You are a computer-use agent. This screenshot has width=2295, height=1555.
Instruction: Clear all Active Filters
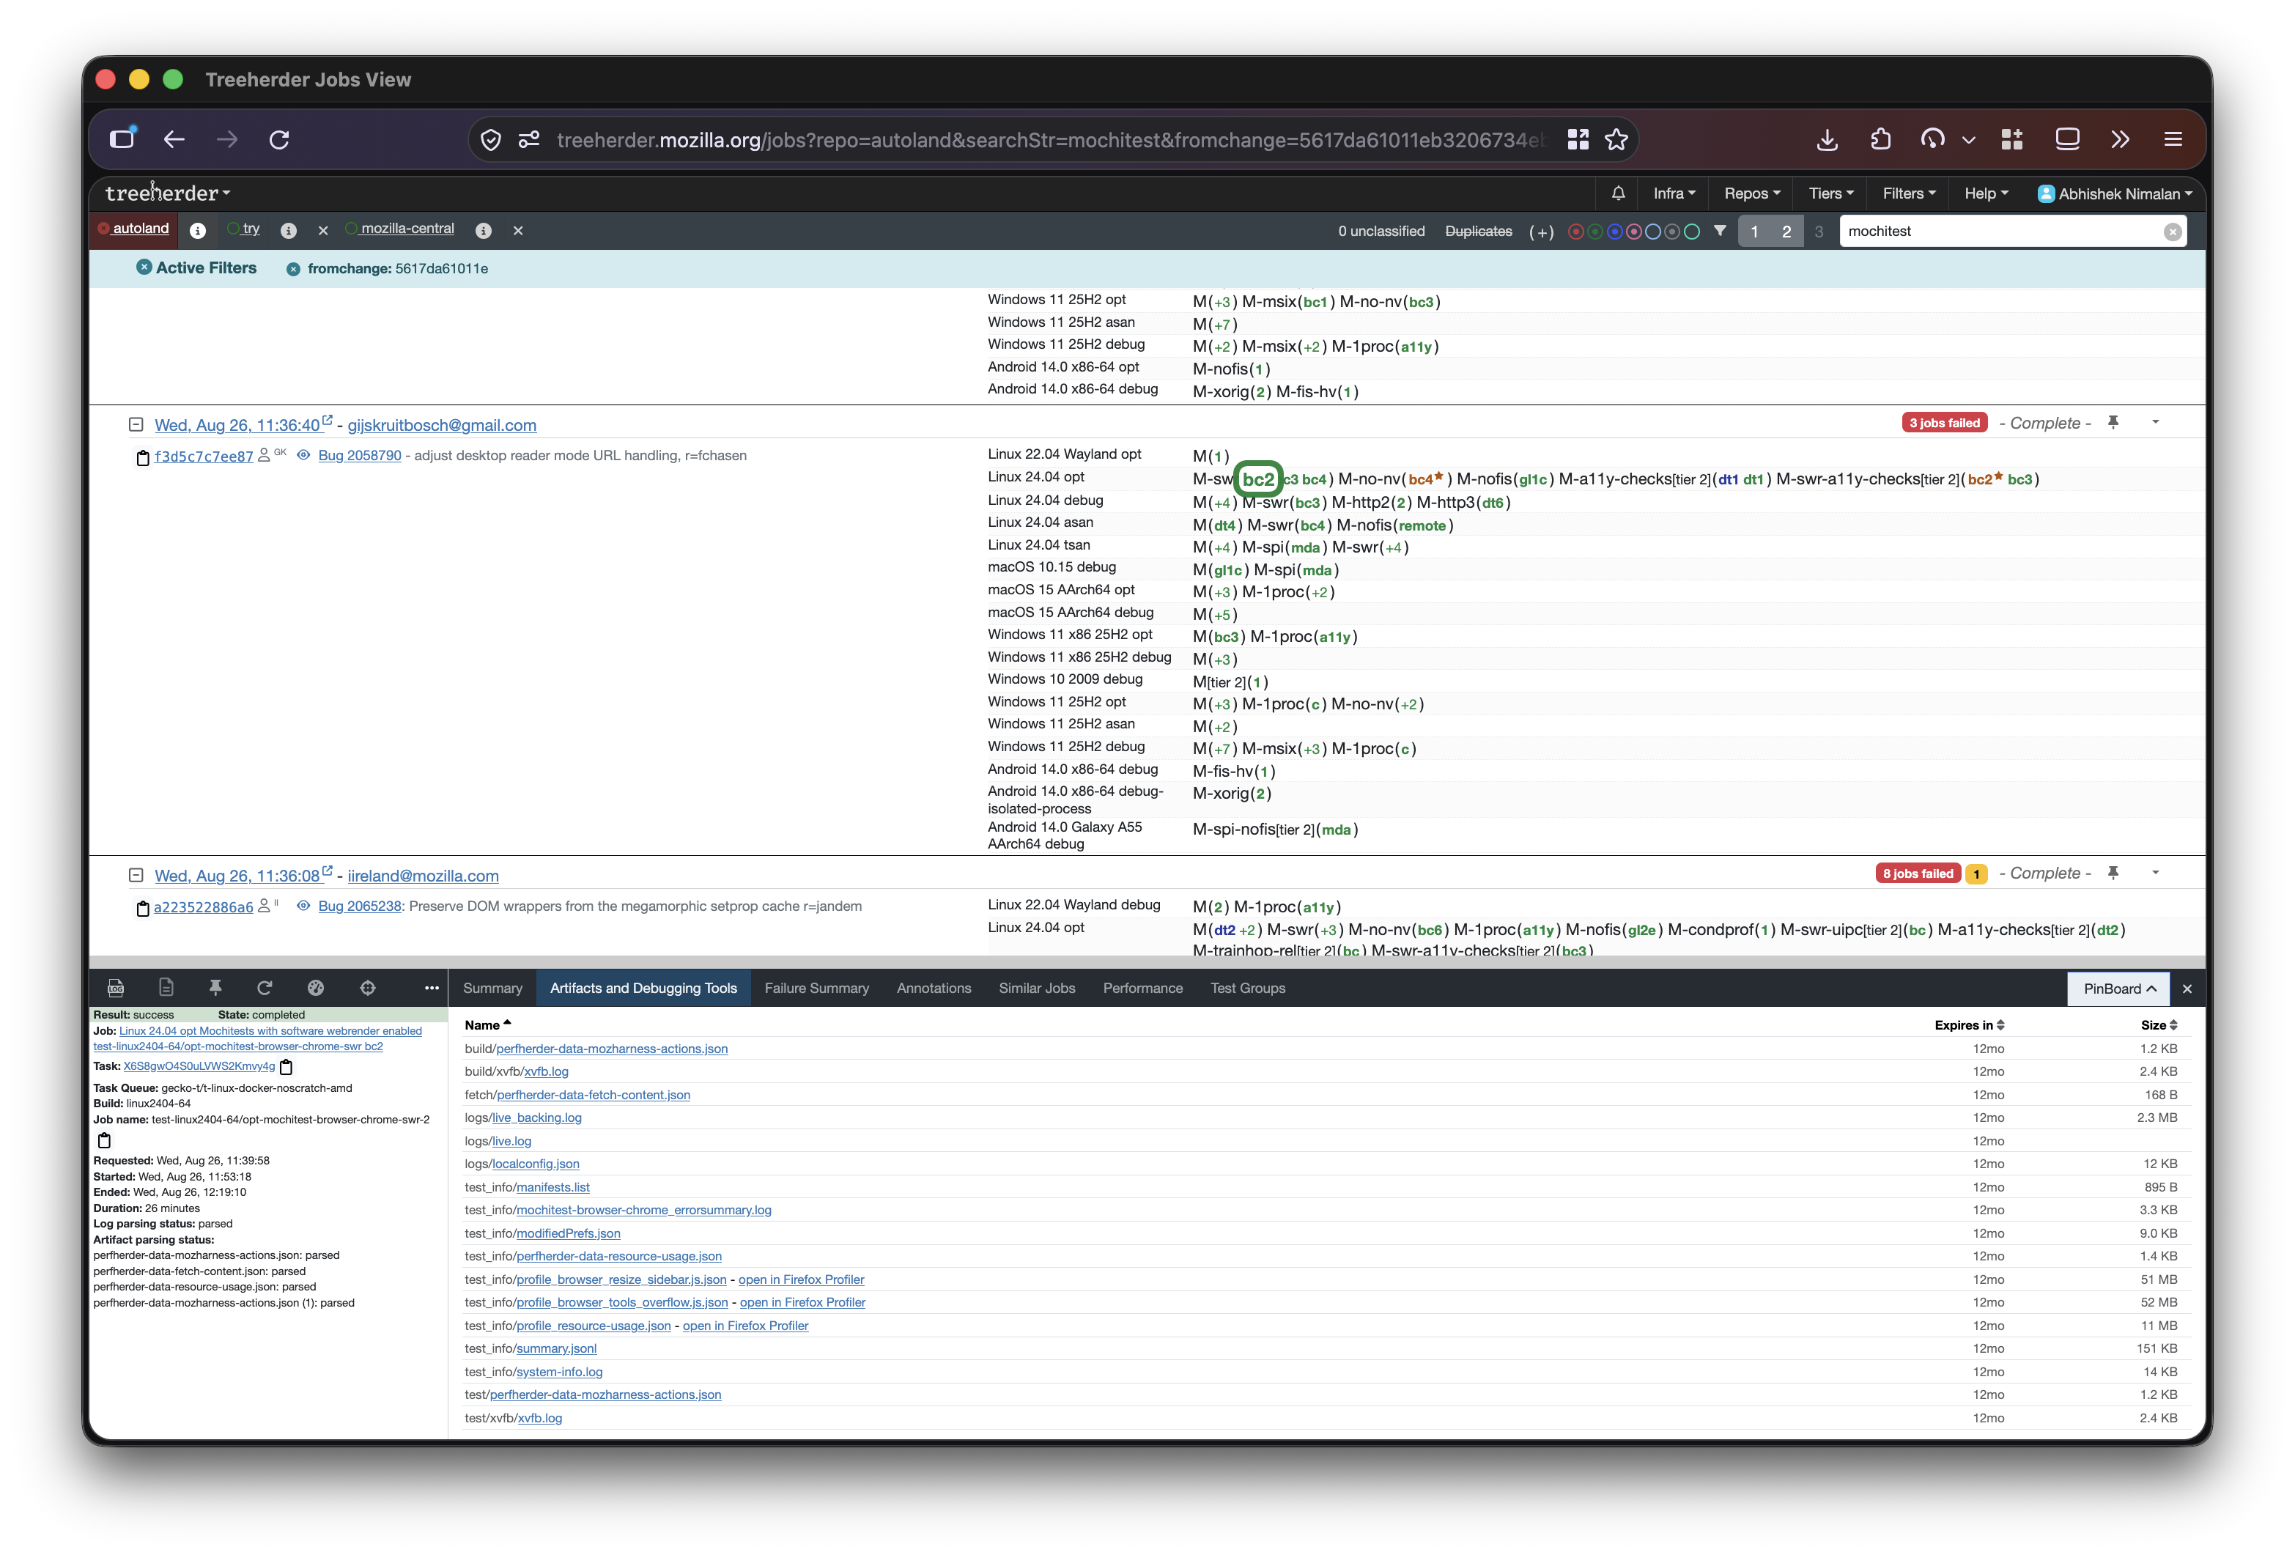144,267
